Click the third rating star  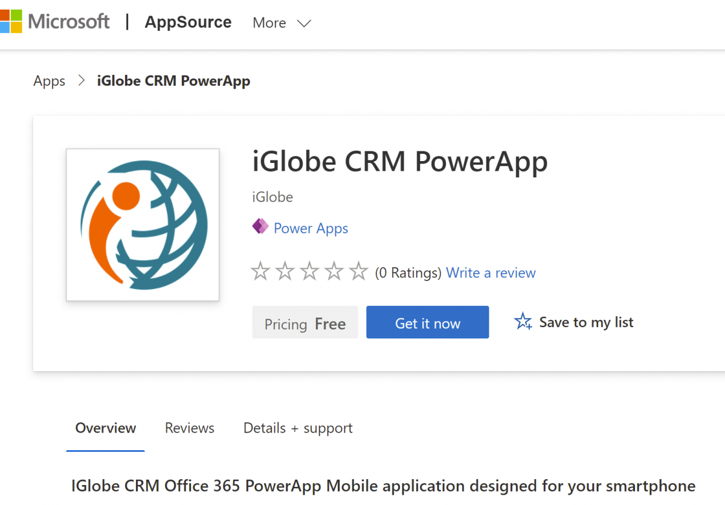309,272
